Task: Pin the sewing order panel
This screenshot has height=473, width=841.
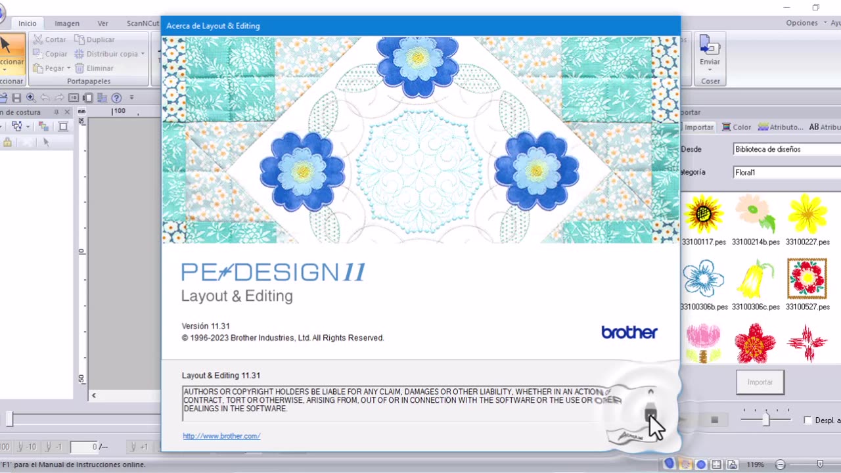Action: (56, 112)
